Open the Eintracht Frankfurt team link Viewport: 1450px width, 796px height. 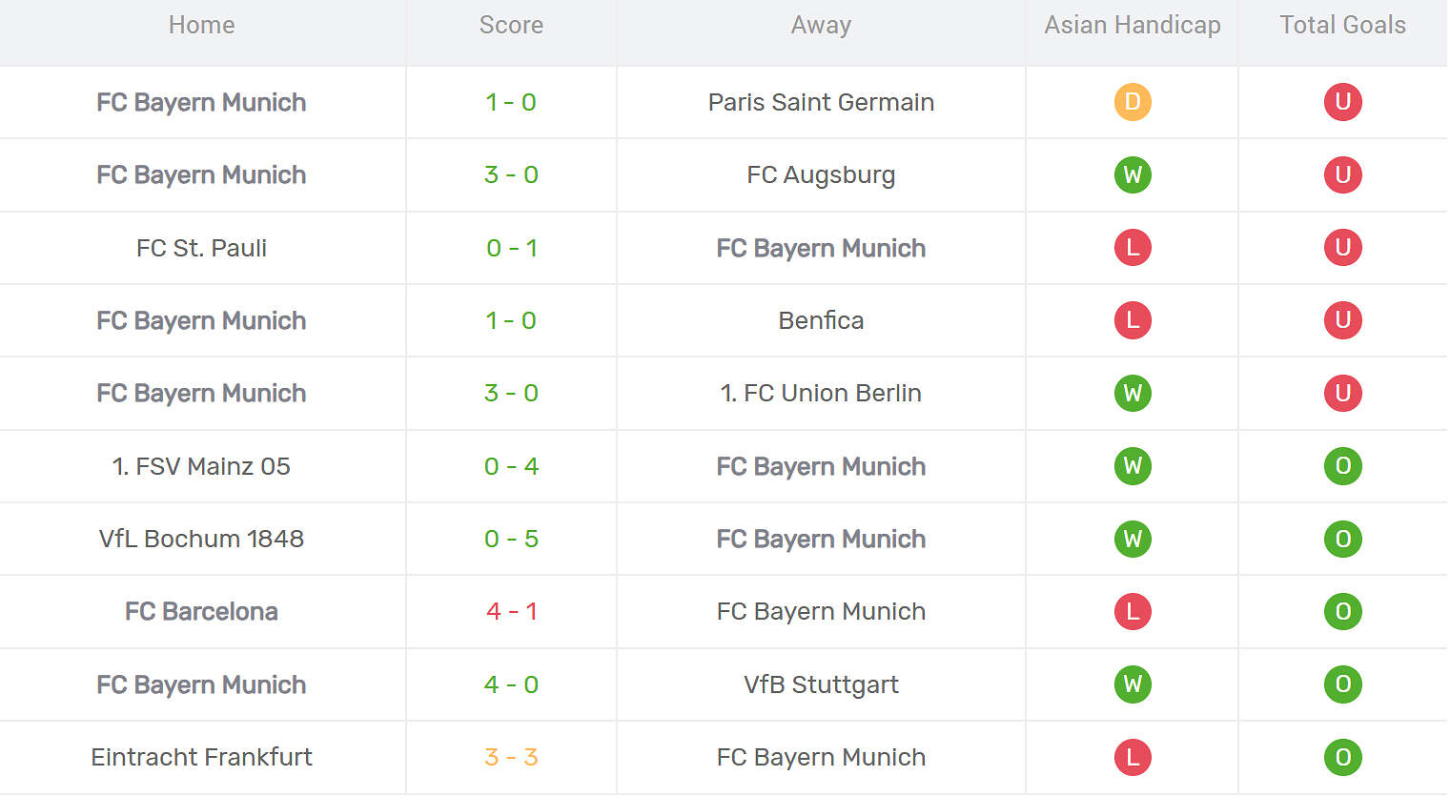(201, 758)
